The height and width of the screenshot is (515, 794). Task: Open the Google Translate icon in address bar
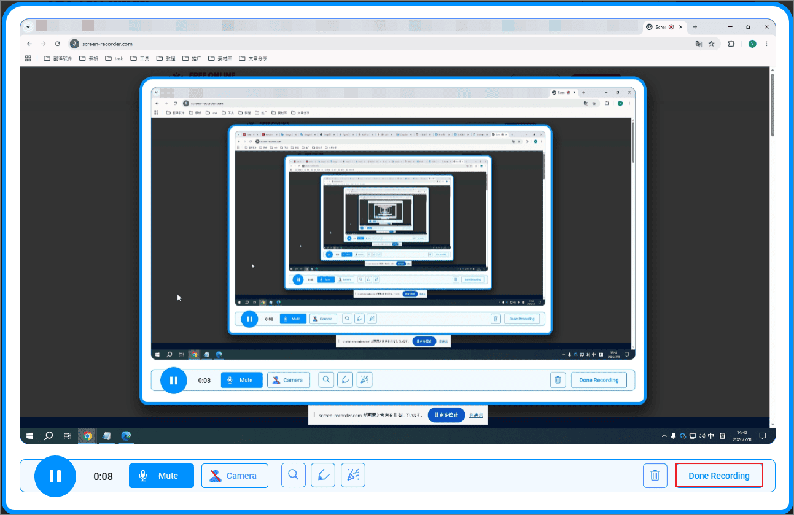(698, 44)
